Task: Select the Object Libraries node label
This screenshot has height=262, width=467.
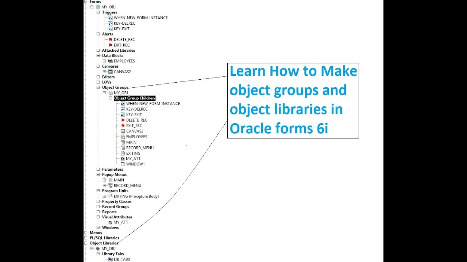Action: pyautogui.click(x=104, y=243)
